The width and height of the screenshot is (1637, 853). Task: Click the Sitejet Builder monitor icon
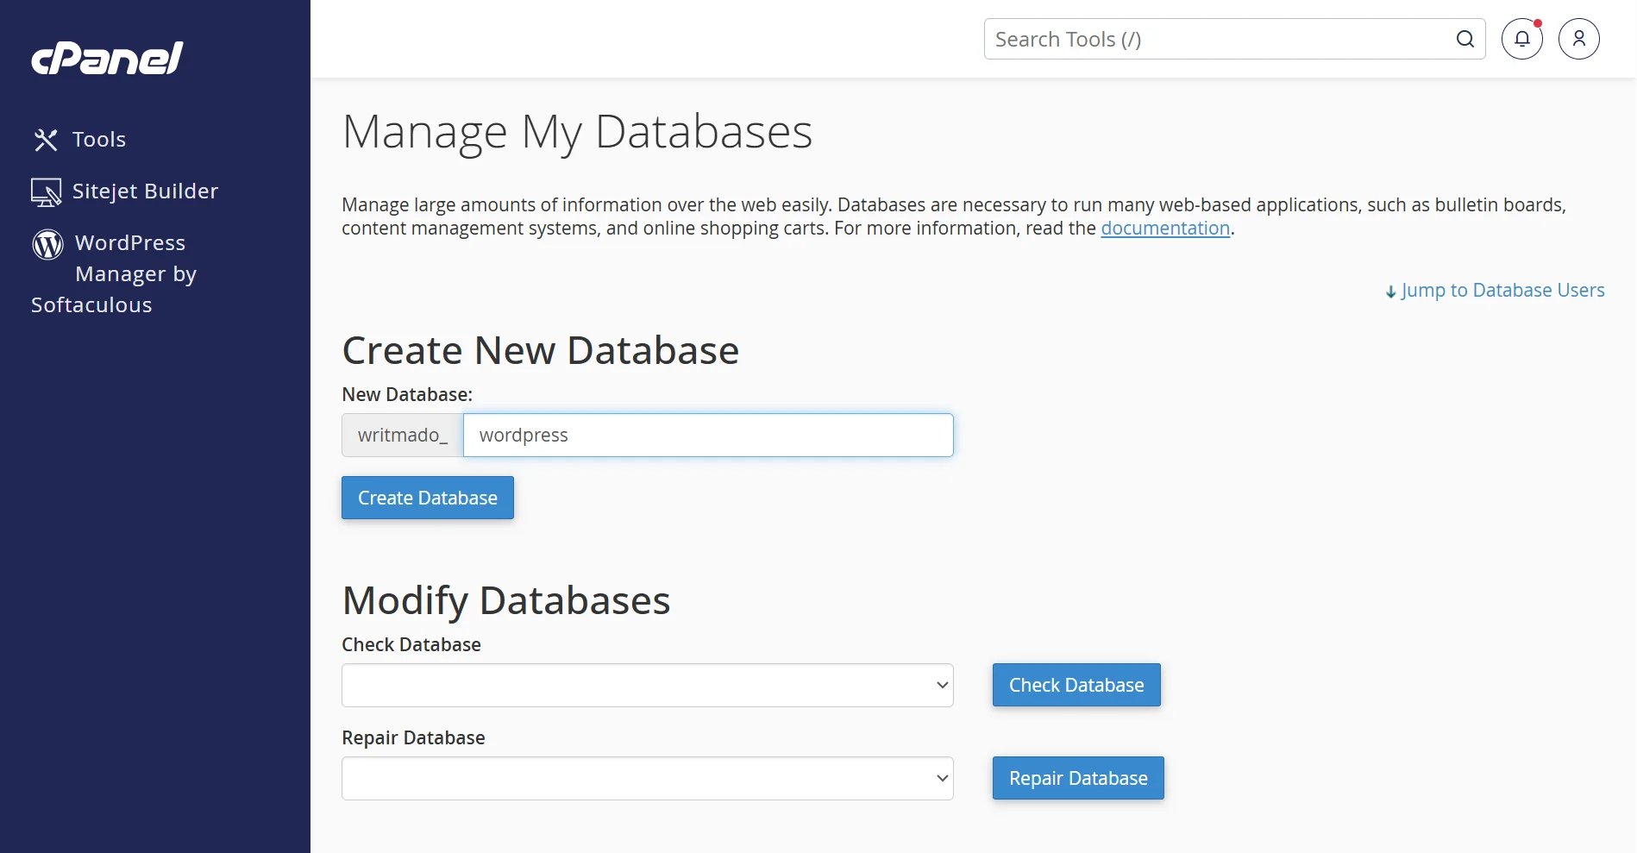pos(46,191)
